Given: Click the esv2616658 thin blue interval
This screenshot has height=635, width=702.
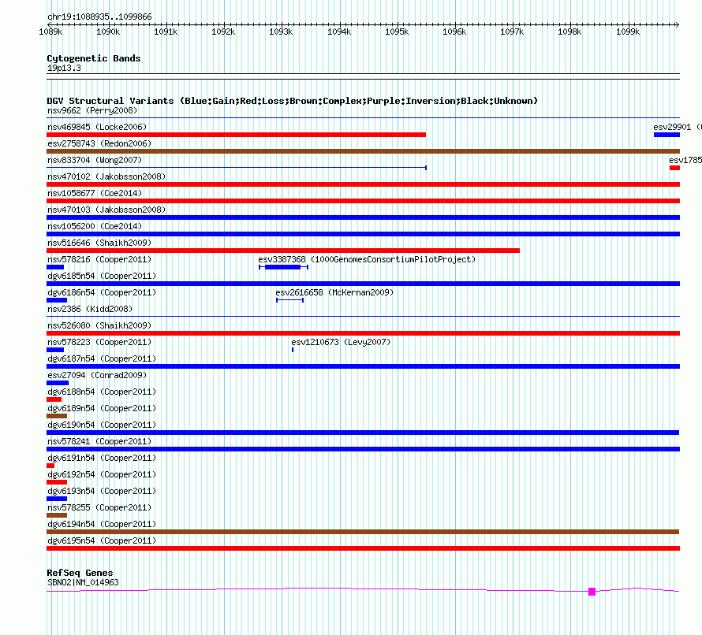Looking at the screenshot, I should [290, 300].
